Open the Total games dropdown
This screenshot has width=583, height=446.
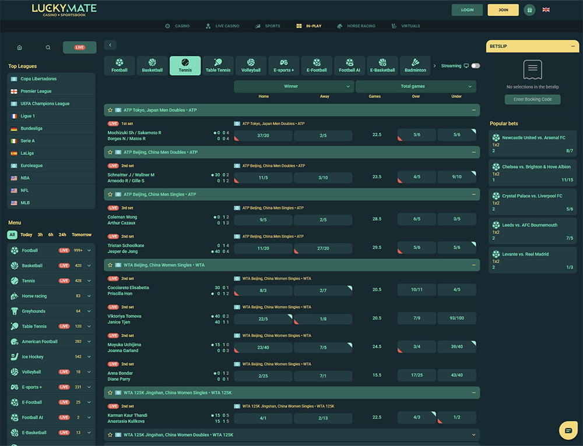(x=415, y=86)
